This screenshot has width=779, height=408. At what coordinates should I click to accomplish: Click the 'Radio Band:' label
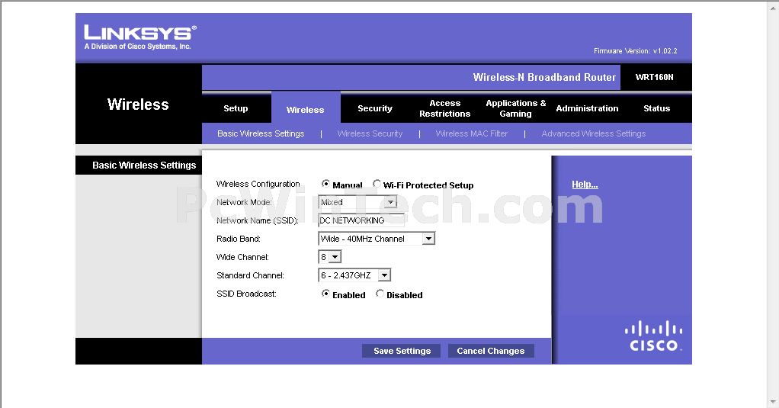(x=239, y=239)
